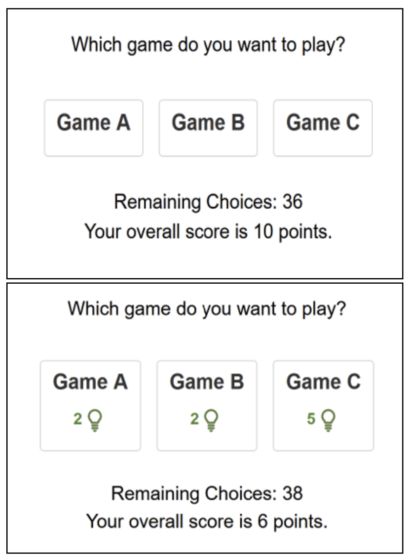Click 'Remaining Choices: 36' text

(x=208, y=202)
